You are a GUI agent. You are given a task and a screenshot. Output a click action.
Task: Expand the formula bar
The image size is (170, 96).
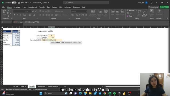[x=168, y=22]
